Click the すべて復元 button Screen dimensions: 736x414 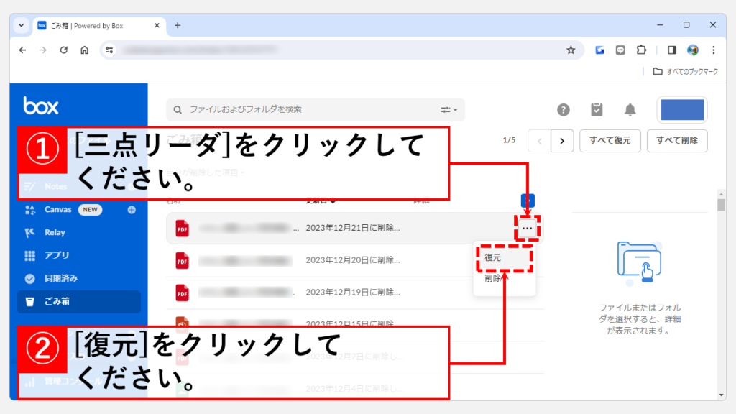click(610, 141)
